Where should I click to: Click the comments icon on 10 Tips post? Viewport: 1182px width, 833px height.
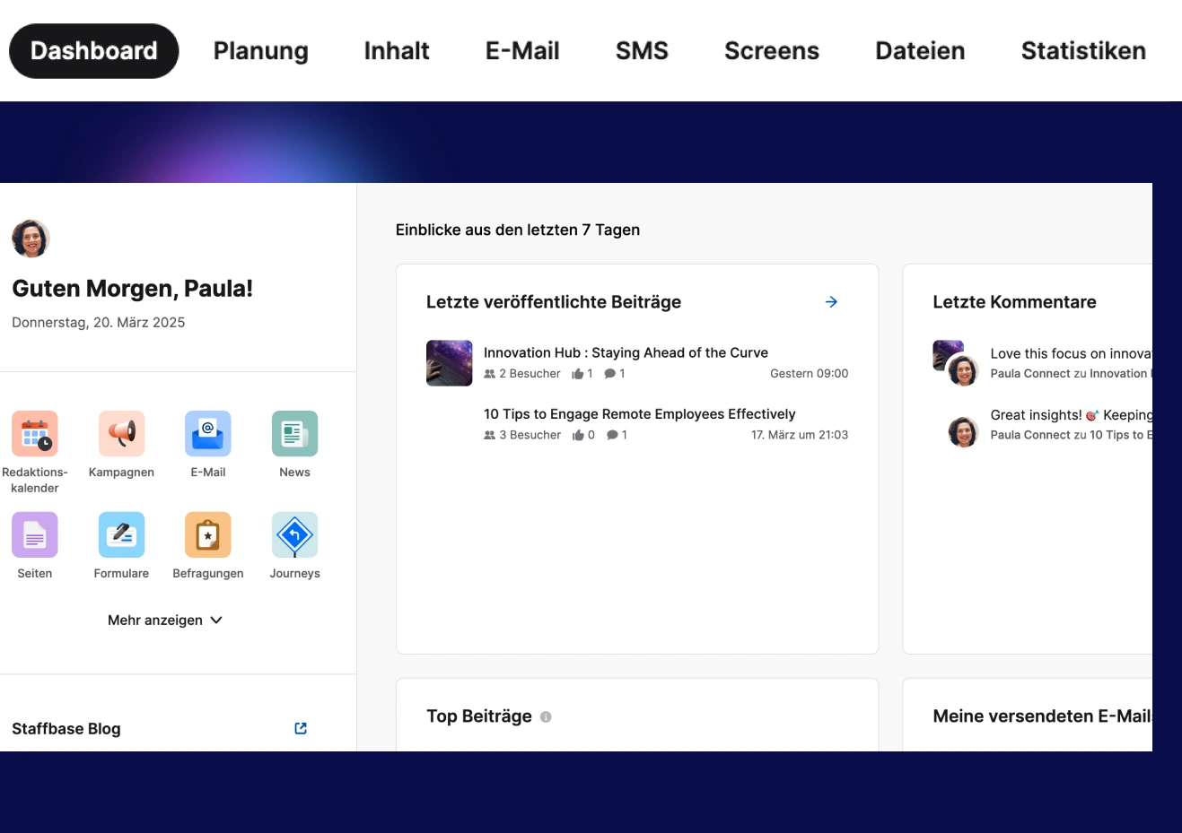pos(612,435)
